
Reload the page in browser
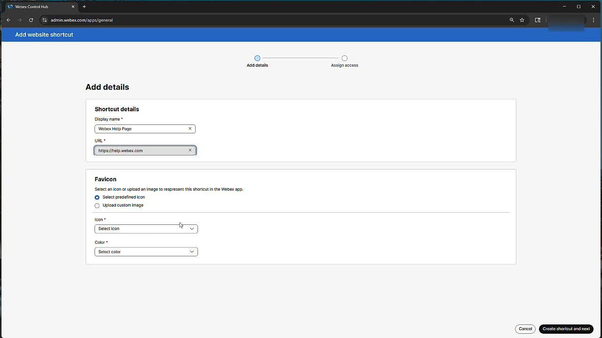pyautogui.click(x=31, y=20)
